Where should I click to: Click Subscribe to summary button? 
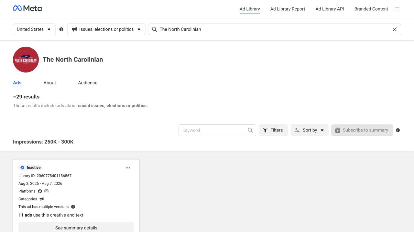pyautogui.click(x=362, y=130)
